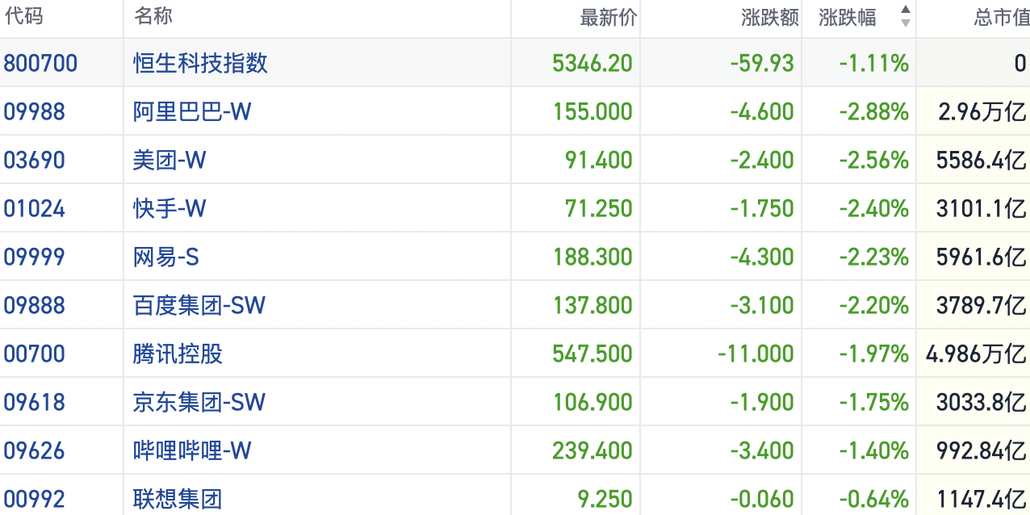The image size is (1030, 515).
Task: Sort by the 名称 column header
Action: pyautogui.click(x=153, y=16)
